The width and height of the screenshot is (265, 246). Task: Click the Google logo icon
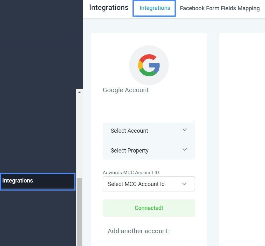pos(149,65)
